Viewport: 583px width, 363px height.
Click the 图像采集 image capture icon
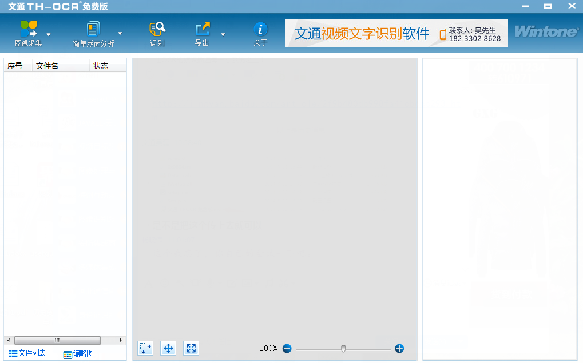[x=28, y=30]
